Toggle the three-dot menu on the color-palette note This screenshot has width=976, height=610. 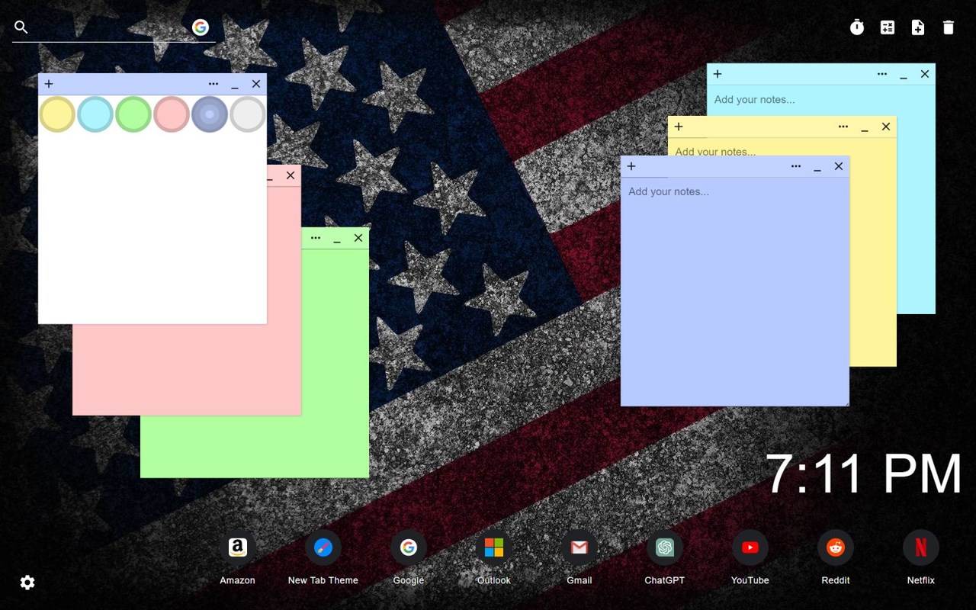click(x=213, y=84)
